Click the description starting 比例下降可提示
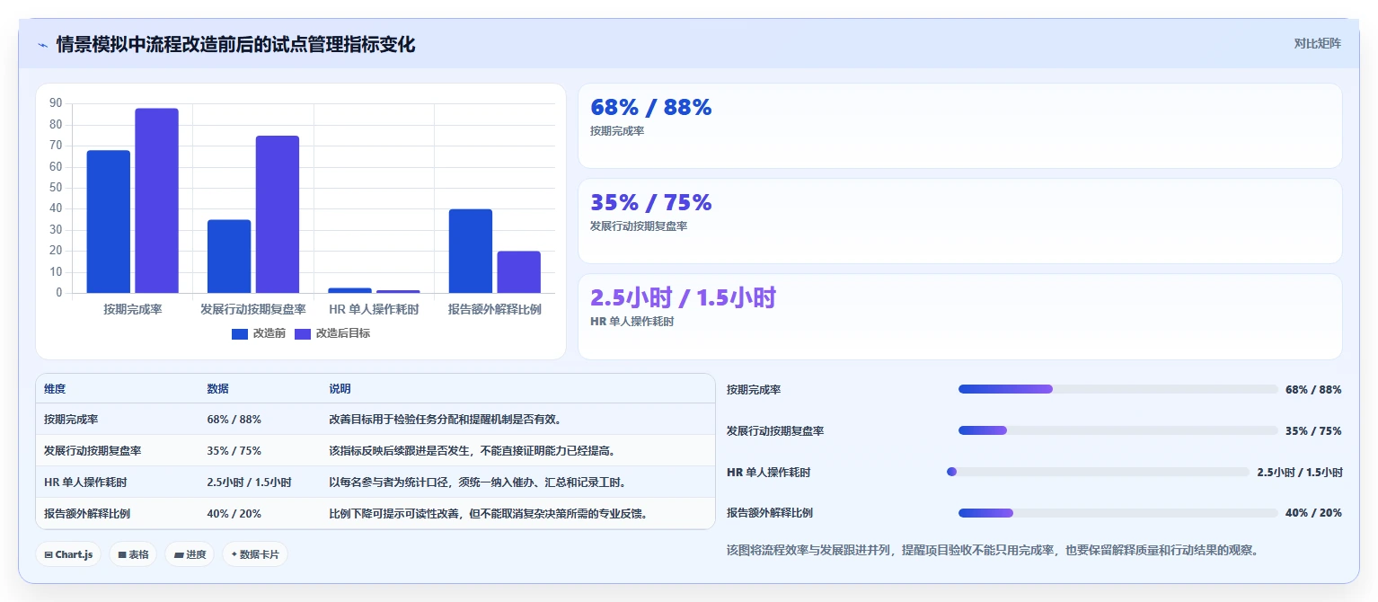Image resolution: width=1378 pixels, height=602 pixels. pyautogui.click(x=489, y=514)
